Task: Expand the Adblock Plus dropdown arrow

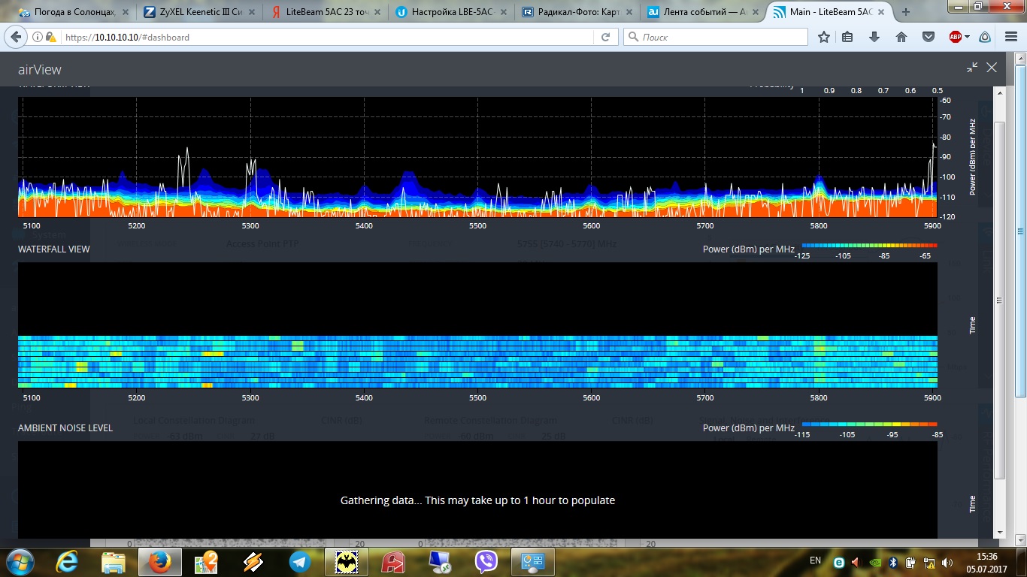Action: click(x=967, y=37)
